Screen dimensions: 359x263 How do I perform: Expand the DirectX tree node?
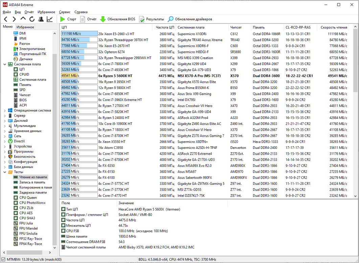pyautogui.click(x=5, y=141)
